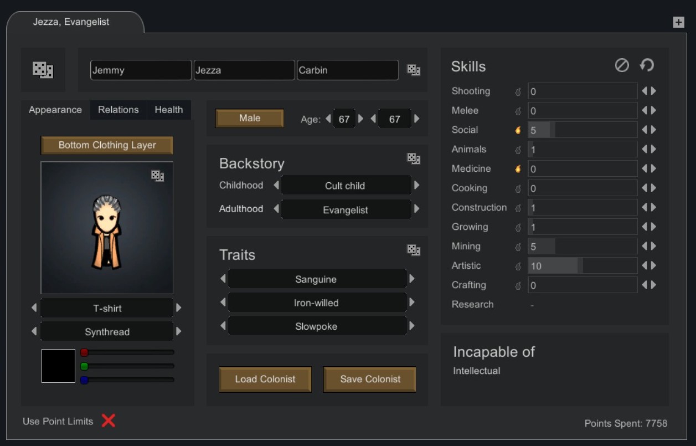Screen dimensions: 696x446
Task: Click the colonist portrait preview
Action: pyautogui.click(x=107, y=228)
